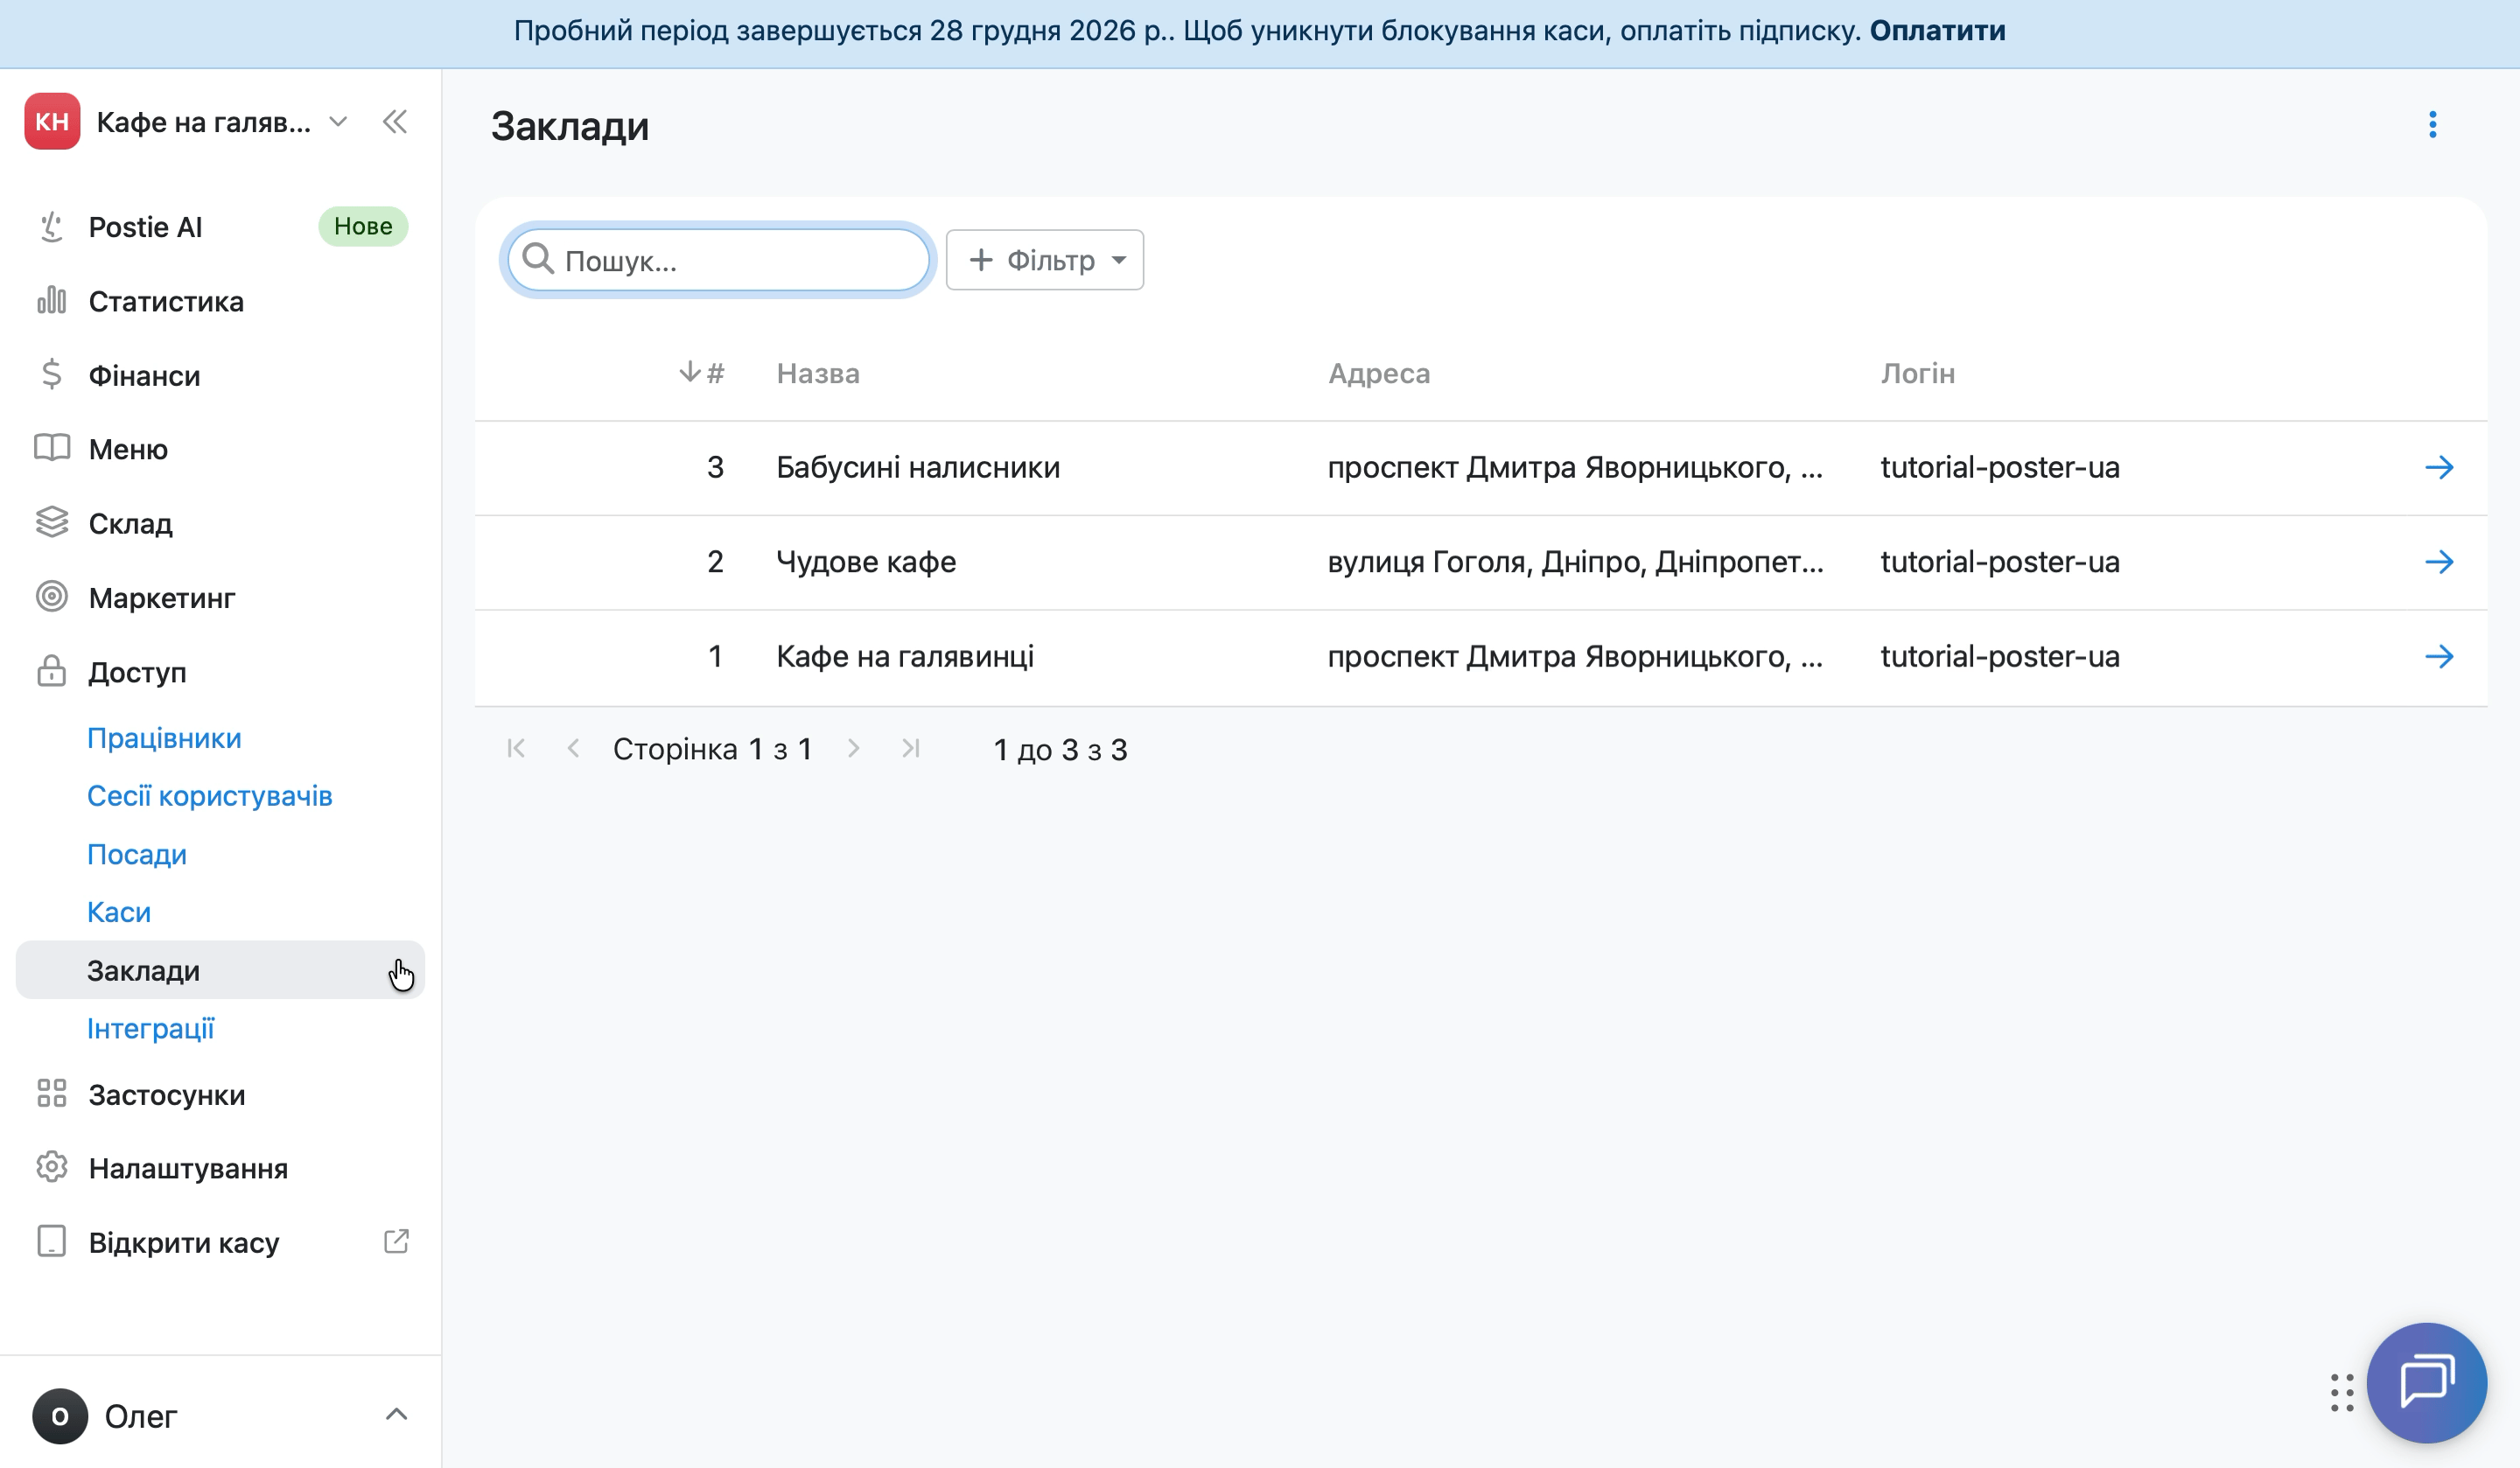2520x1468 pixels.
Task: Go to the first page of results
Action: (516, 748)
